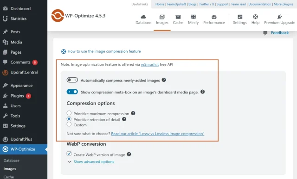Click the Comments count badge
This screenshot has width=297, height=179.
tap(35, 62)
